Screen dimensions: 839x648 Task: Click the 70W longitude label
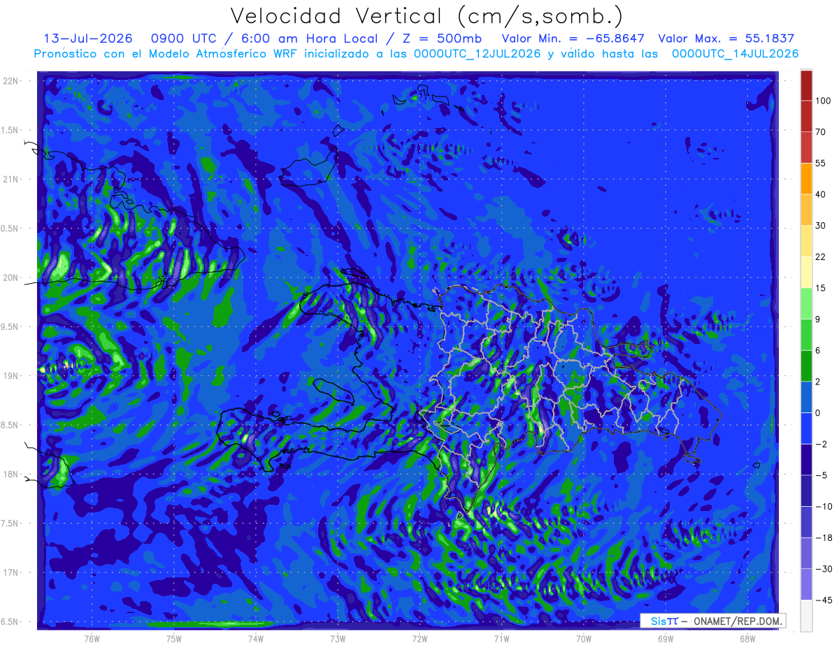point(583,638)
